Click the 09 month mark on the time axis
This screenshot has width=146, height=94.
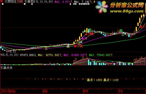coord(86,91)
